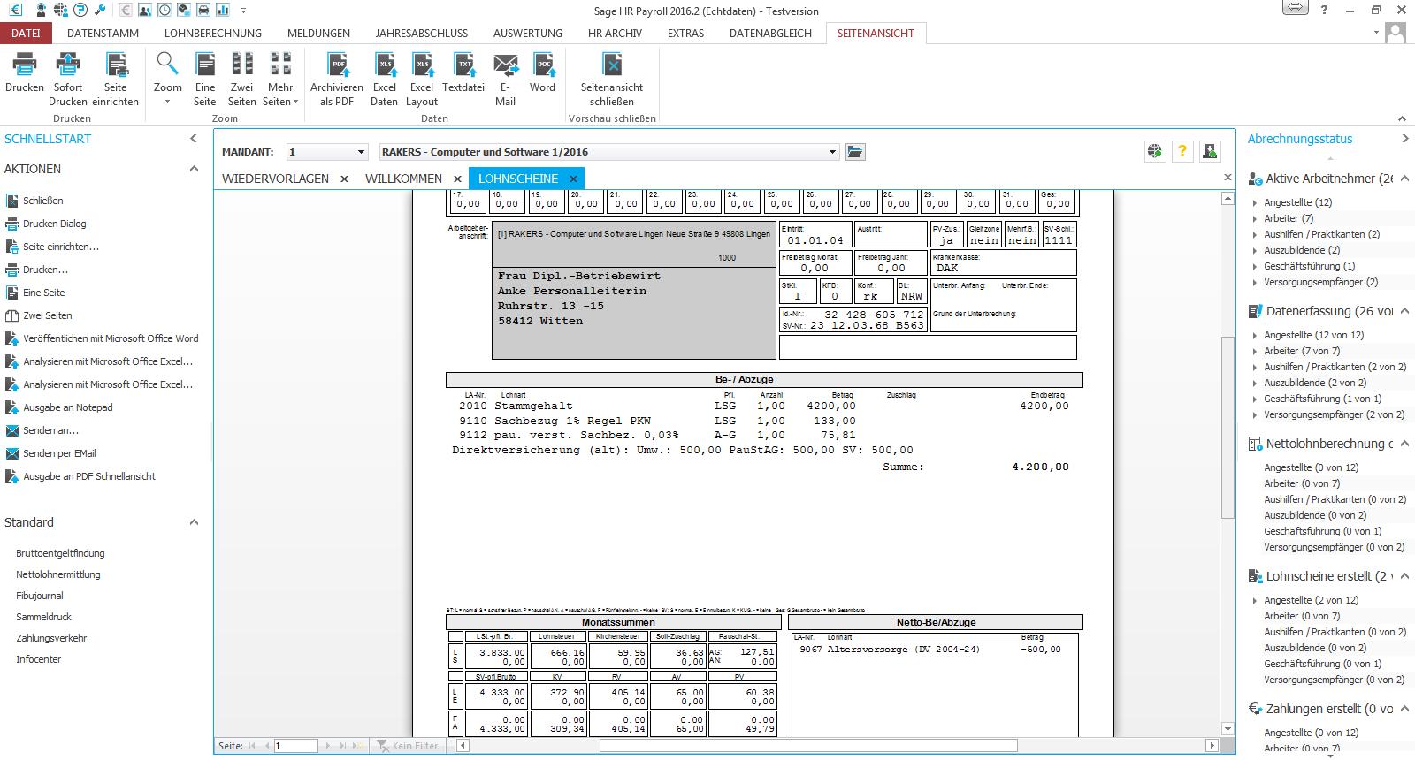The image size is (1415, 760).
Task: Open folder icon next to period selector
Action: coord(854,152)
